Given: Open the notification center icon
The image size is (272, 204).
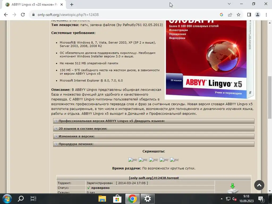Looking at the screenshot, I should 261,199.
